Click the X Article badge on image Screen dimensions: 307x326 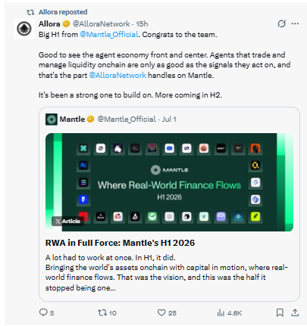[68, 221]
